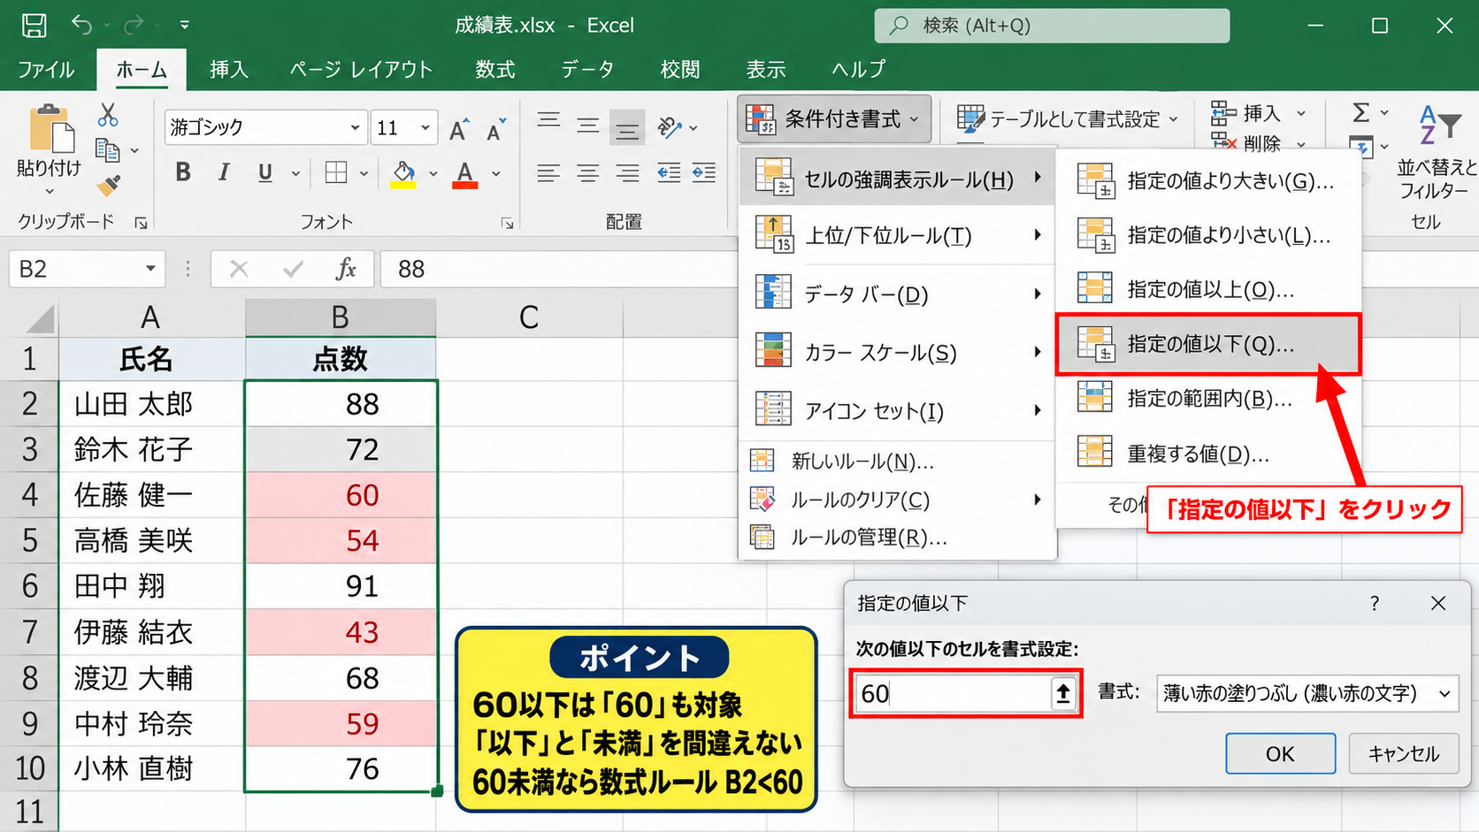Click the Borders grid icon

tap(336, 172)
